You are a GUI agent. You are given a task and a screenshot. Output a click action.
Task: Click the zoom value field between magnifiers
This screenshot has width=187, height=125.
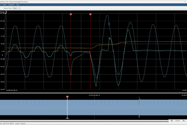coord(177,121)
